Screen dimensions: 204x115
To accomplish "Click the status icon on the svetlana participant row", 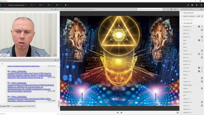I will [202, 102].
